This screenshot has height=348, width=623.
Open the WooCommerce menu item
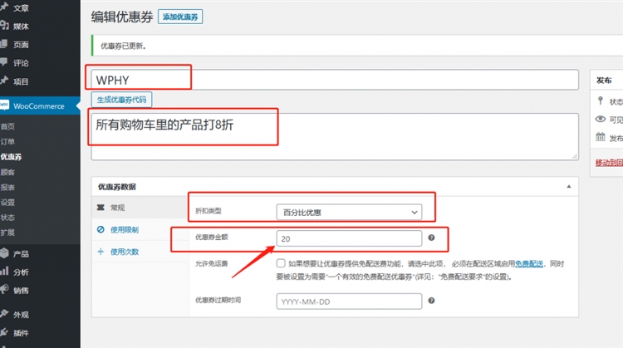coord(40,106)
